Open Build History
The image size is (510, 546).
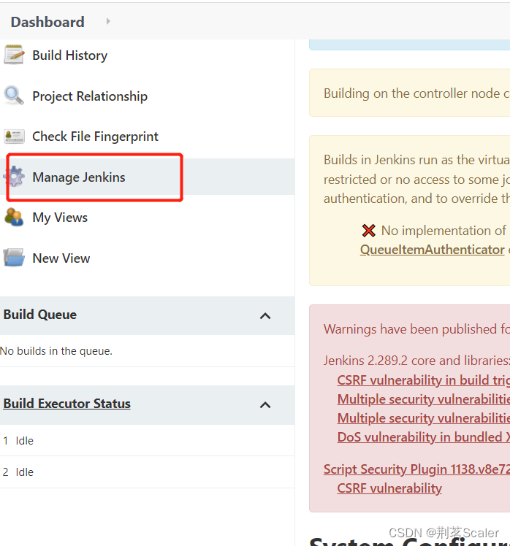pyautogui.click(x=69, y=55)
